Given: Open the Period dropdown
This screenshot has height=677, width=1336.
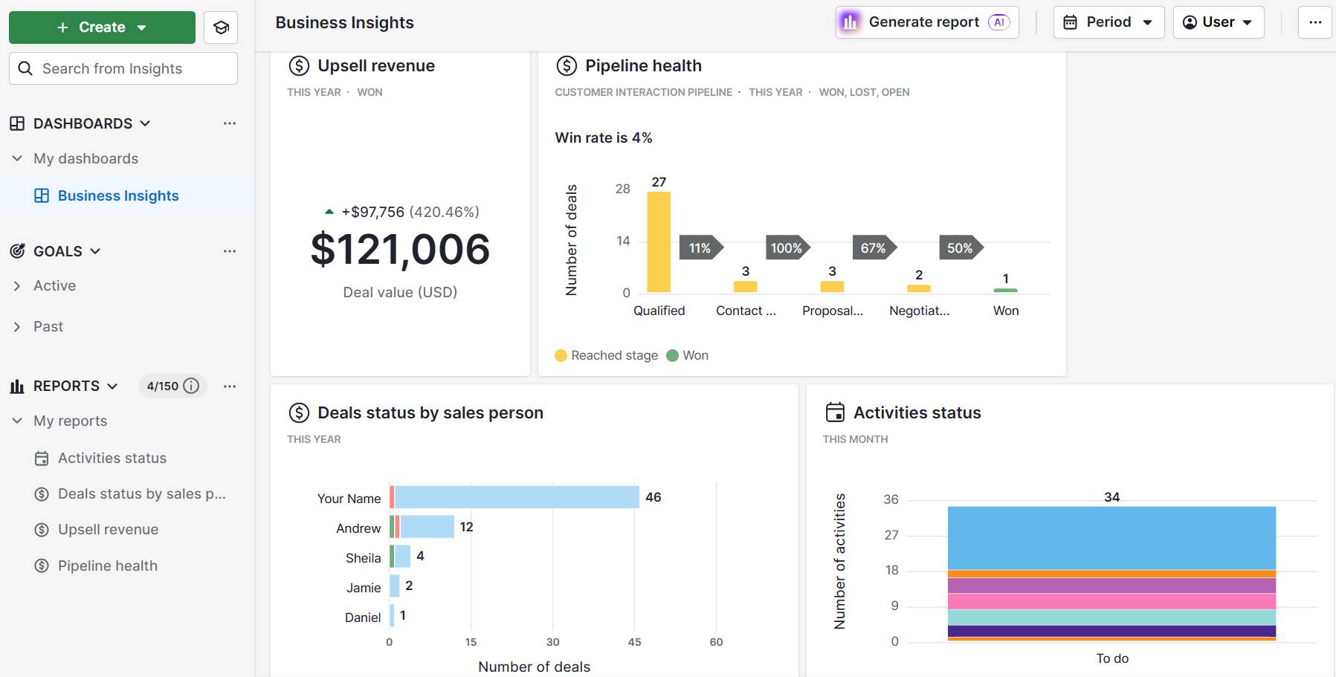Looking at the screenshot, I should [1109, 22].
